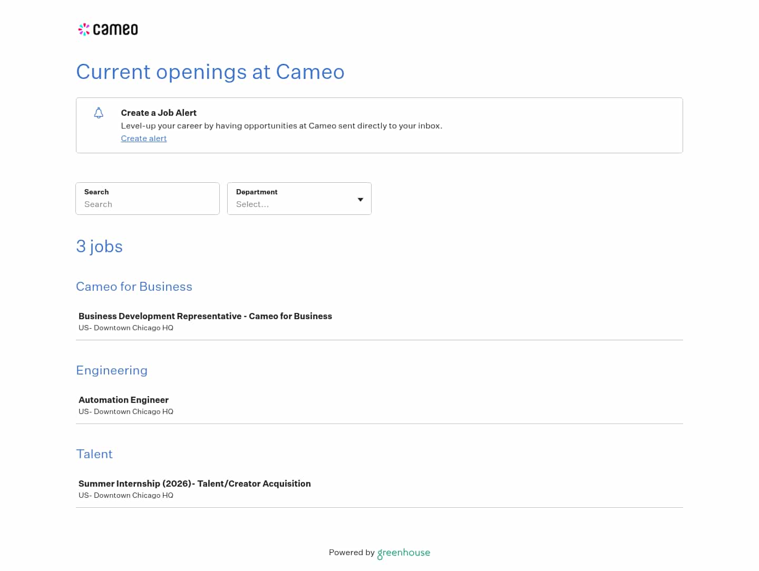Open the Business Development Representative job posting

(x=205, y=316)
